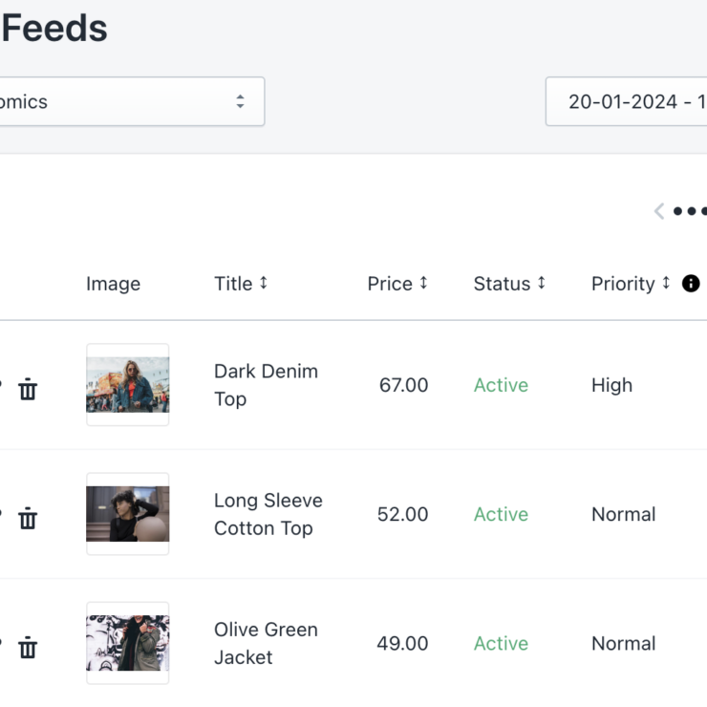Click Normal priority of Long Sleeve Cotton Top
The height and width of the screenshot is (707, 707).
pyautogui.click(x=624, y=514)
